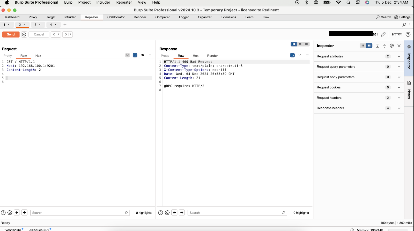Toggle hide non-printable characters icon in Request

click(128, 55)
